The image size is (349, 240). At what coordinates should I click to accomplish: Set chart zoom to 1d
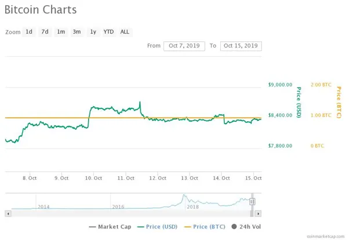[29, 32]
